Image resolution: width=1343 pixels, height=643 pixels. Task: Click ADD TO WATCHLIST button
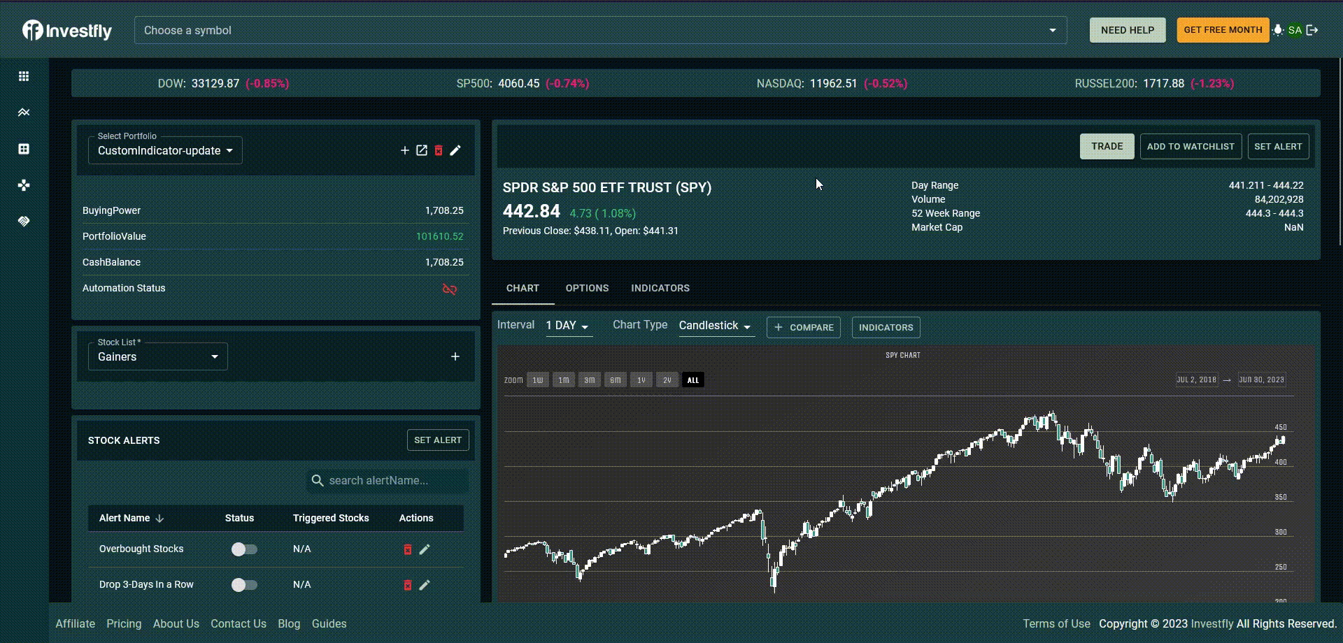1191,146
